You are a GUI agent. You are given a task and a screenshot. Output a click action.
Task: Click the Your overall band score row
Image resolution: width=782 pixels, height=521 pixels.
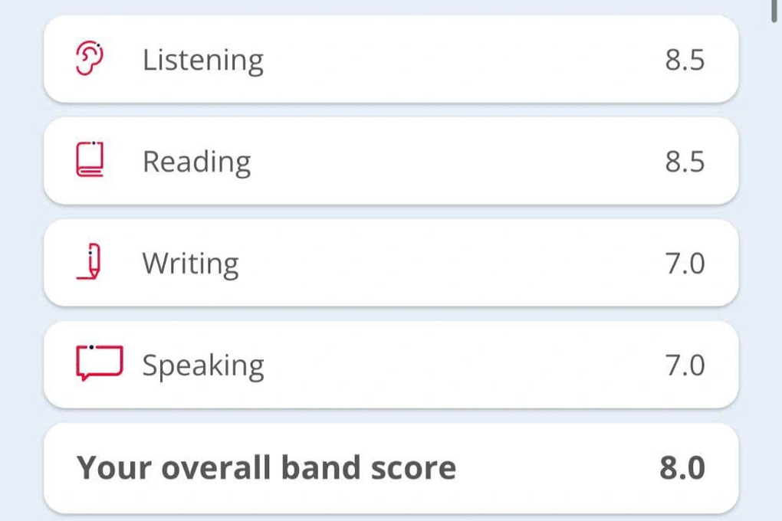(391, 467)
